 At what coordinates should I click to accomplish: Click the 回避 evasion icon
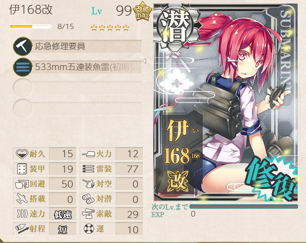pyautogui.click(x=22, y=184)
